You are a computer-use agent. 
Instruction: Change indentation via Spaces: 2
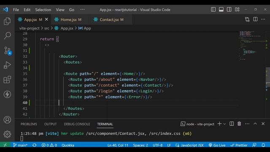tap(140, 145)
